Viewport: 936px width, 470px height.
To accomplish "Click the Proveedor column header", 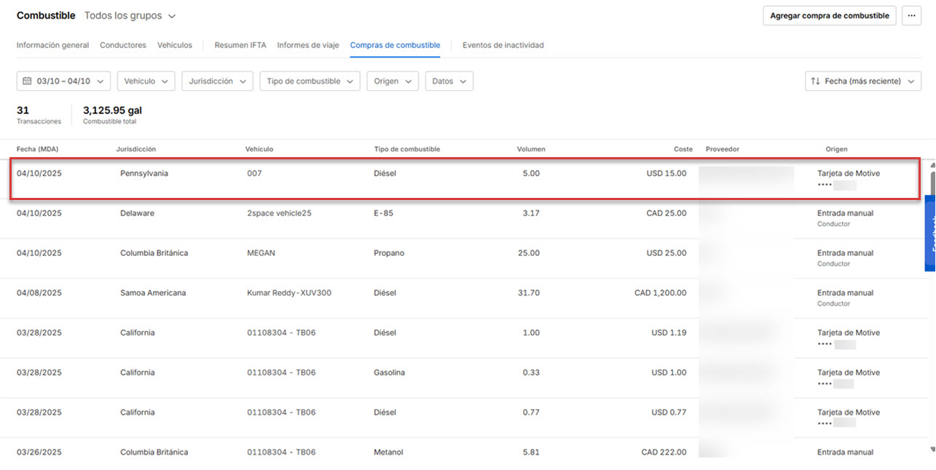I will (723, 149).
